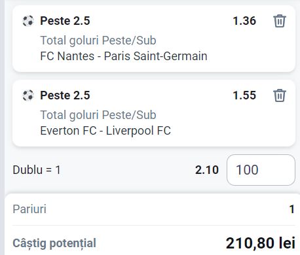Click the football icon on the Nantes bet
The height and width of the screenshot is (255, 300).
(x=28, y=21)
